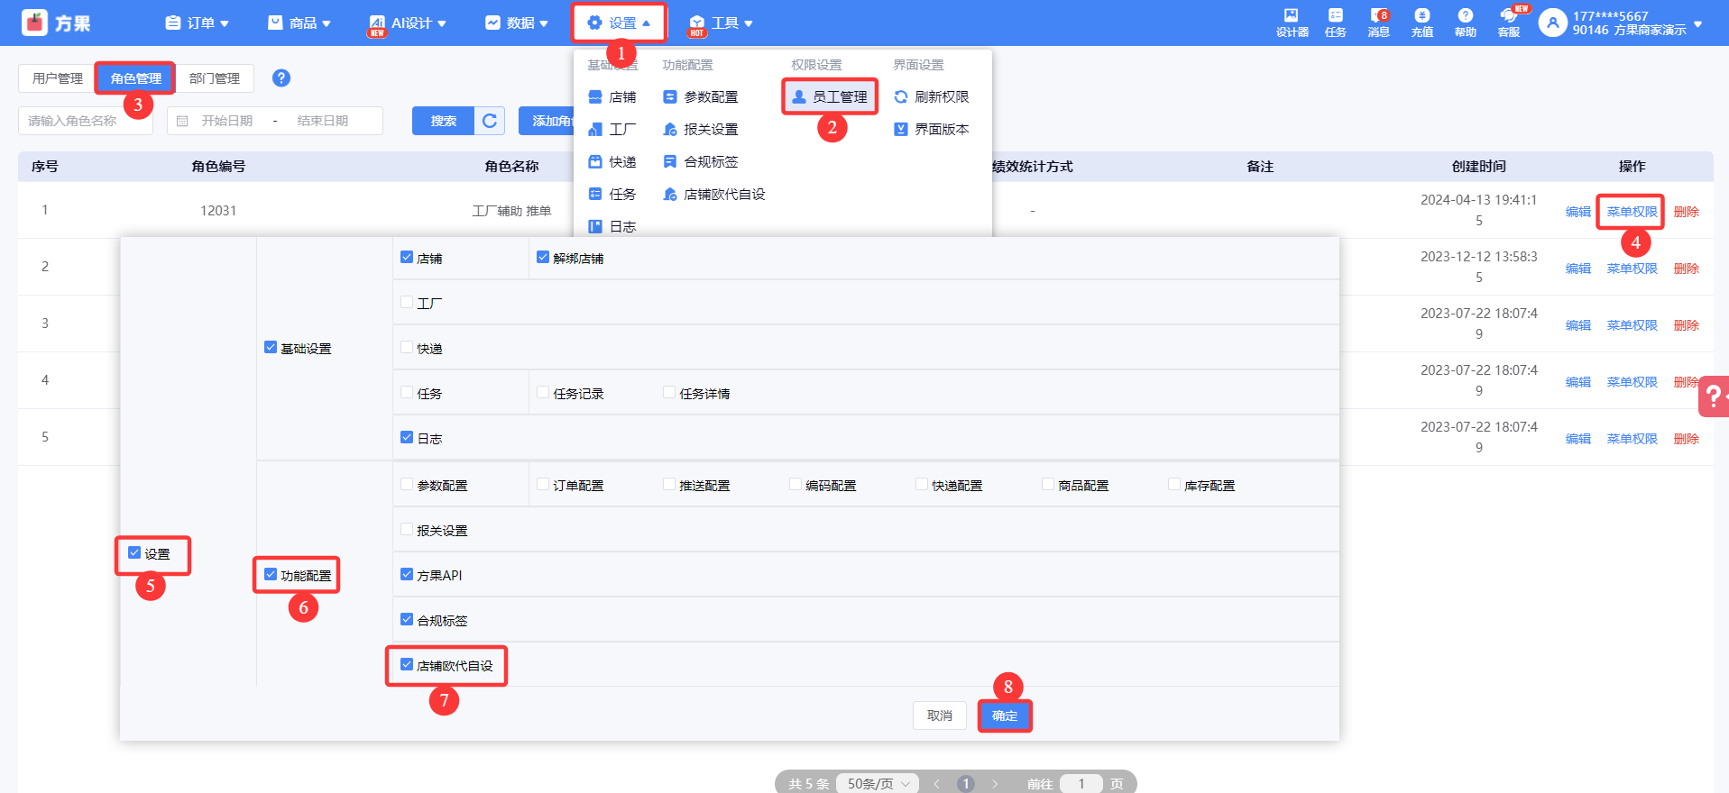Click the 消息 messages icon
Image resolution: width=1729 pixels, height=793 pixels.
click(x=1378, y=22)
